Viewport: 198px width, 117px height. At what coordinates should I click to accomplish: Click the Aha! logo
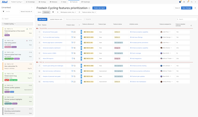pyautogui.click(x=5, y=2)
